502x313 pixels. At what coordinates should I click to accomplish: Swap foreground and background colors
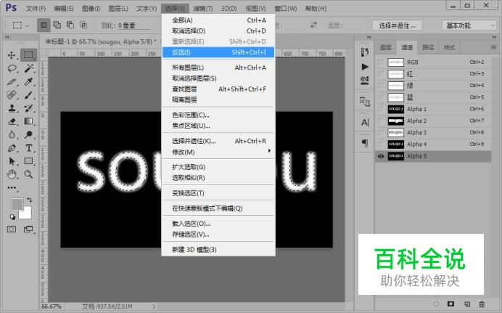pyautogui.click(x=30, y=200)
